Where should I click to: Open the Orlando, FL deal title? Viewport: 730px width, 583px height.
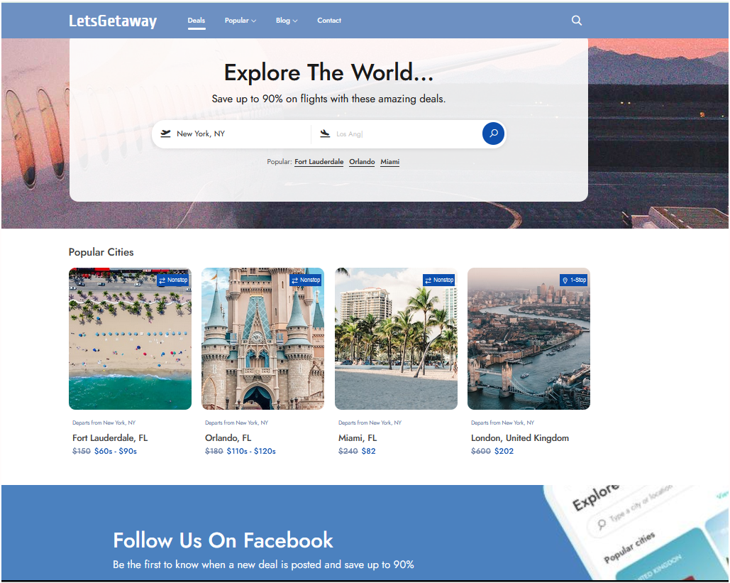[x=228, y=438]
